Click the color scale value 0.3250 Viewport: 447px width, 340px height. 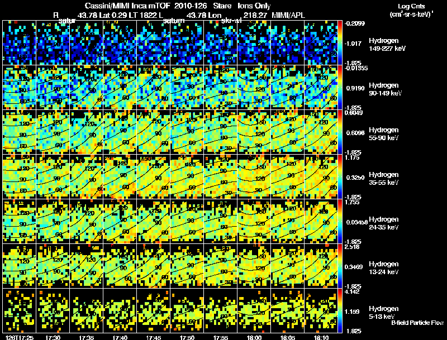tap(355, 178)
